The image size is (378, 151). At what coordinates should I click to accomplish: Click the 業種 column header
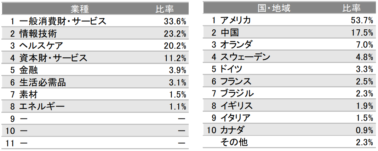coord(80,9)
